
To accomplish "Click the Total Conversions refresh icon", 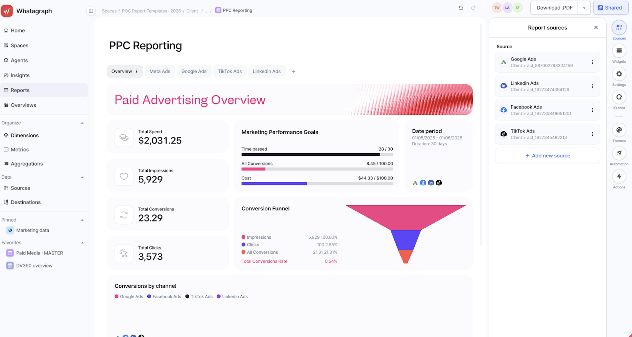I will (124, 215).
